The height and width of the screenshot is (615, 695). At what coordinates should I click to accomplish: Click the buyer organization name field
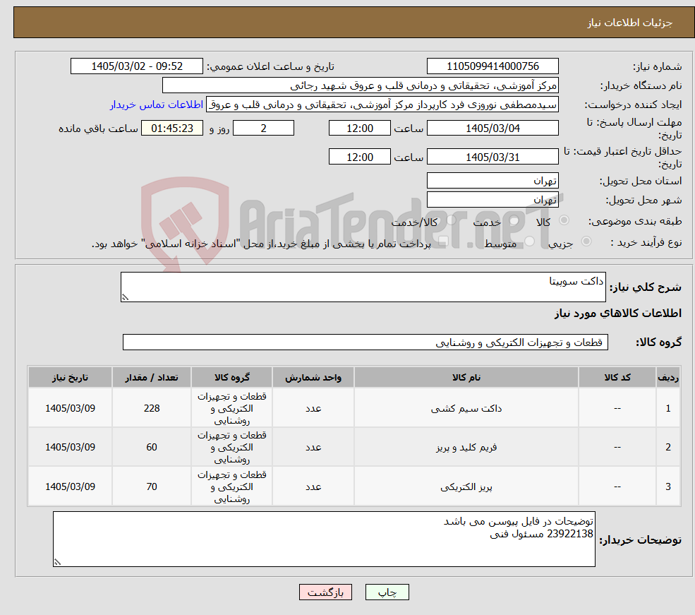(x=361, y=85)
